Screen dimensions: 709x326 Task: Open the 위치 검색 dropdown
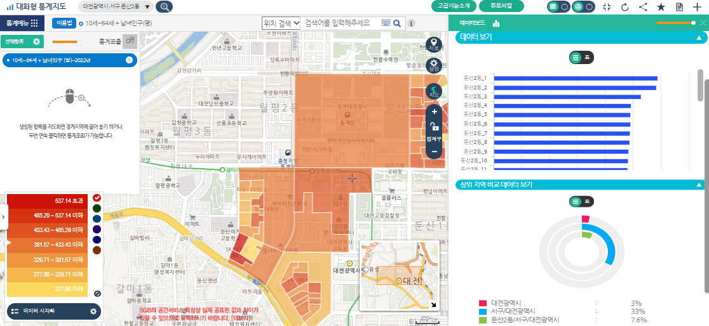click(x=281, y=23)
